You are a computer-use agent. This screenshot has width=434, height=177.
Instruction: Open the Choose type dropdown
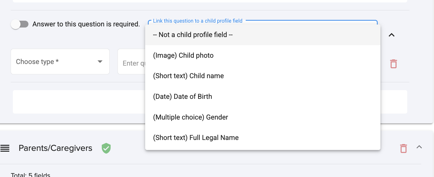pyautogui.click(x=60, y=62)
